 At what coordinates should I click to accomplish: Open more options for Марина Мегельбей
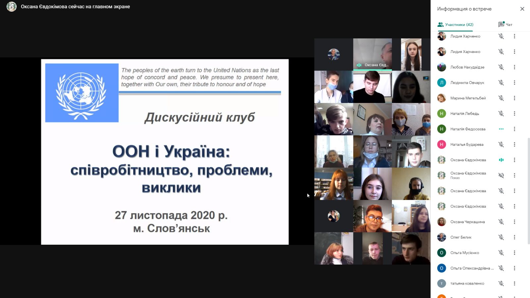514,98
